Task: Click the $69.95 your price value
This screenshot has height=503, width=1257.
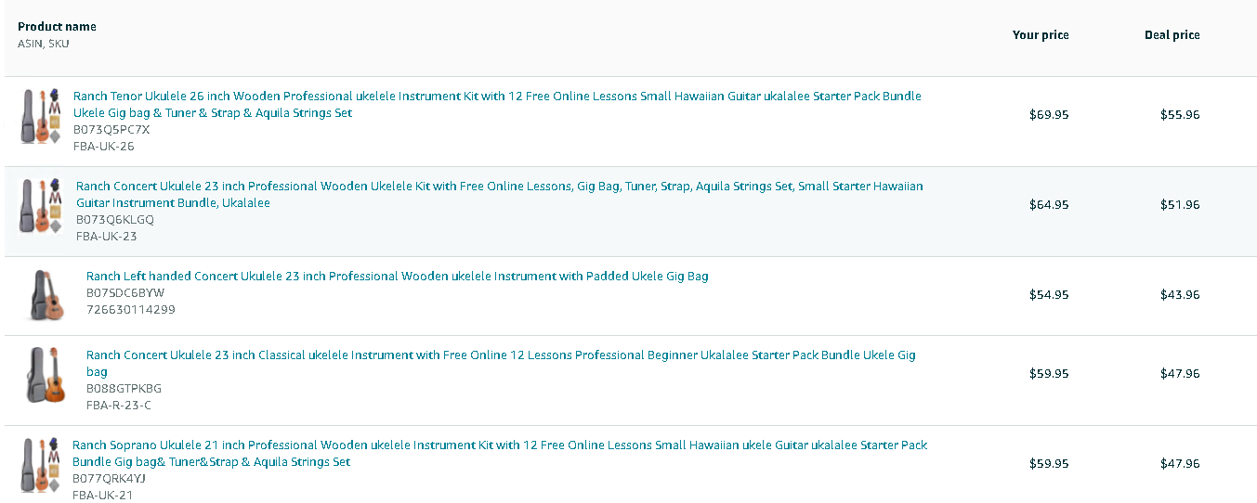Action: tap(1049, 114)
